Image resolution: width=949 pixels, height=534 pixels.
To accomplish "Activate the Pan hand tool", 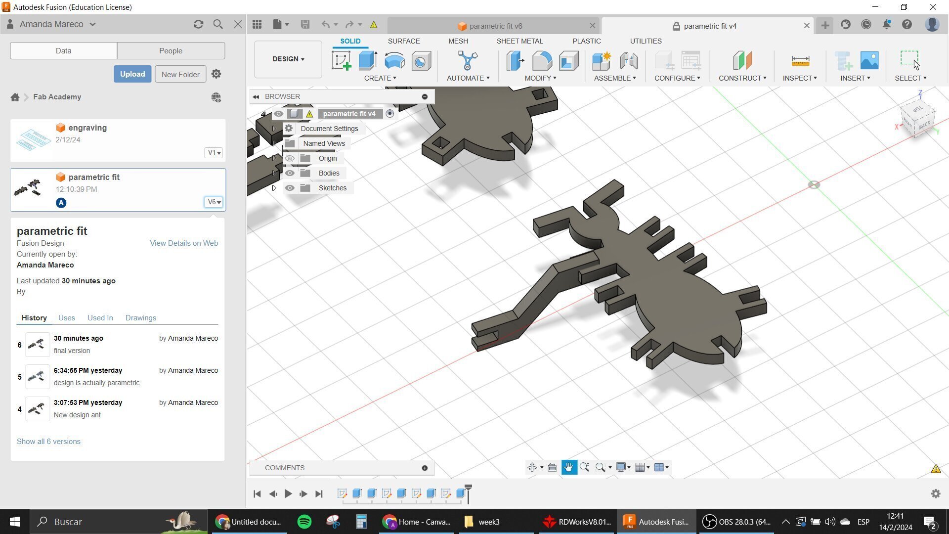I will pyautogui.click(x=569, y=467).
